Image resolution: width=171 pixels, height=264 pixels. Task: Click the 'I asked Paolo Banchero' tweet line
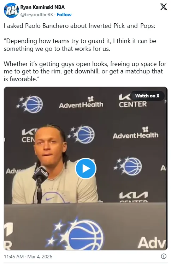click(79, 26)
